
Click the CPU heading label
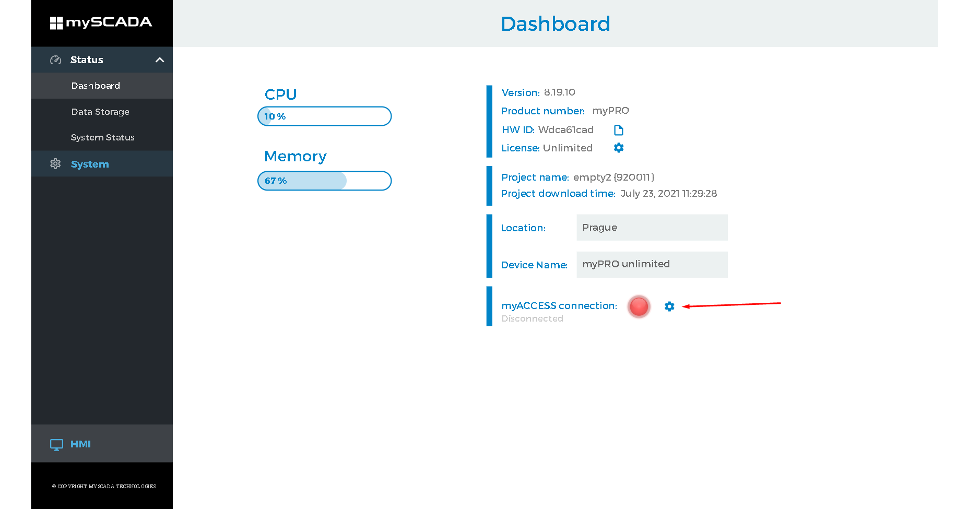(x=280, y=94)
